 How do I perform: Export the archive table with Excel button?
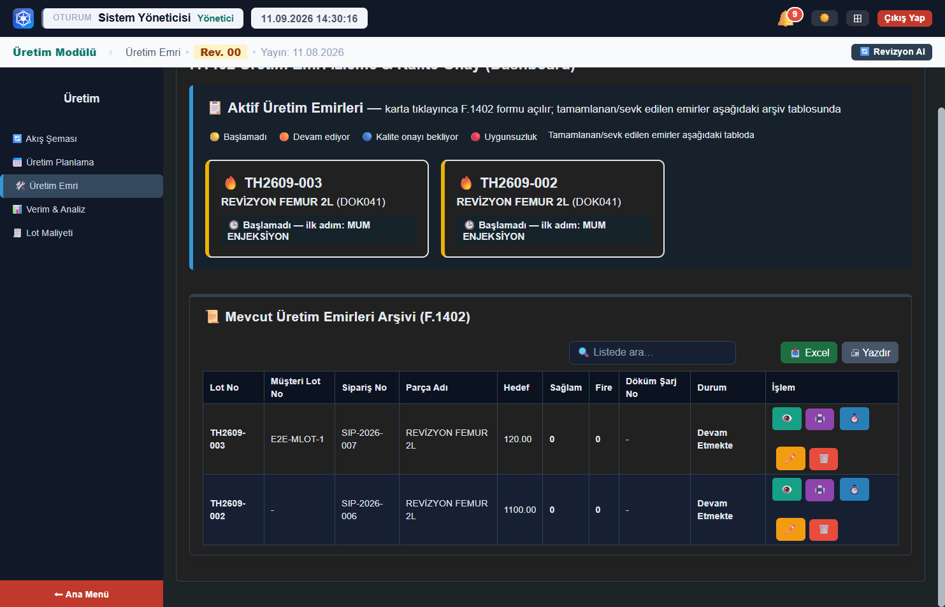click(809, 352)
